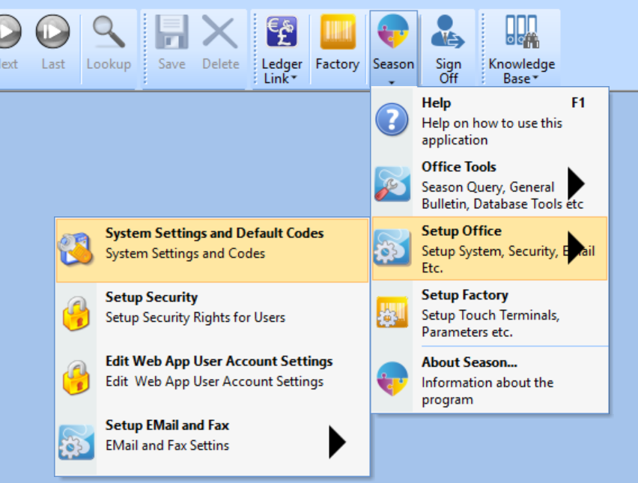Choose the Setup Office menu entry

tap(490, 248)
